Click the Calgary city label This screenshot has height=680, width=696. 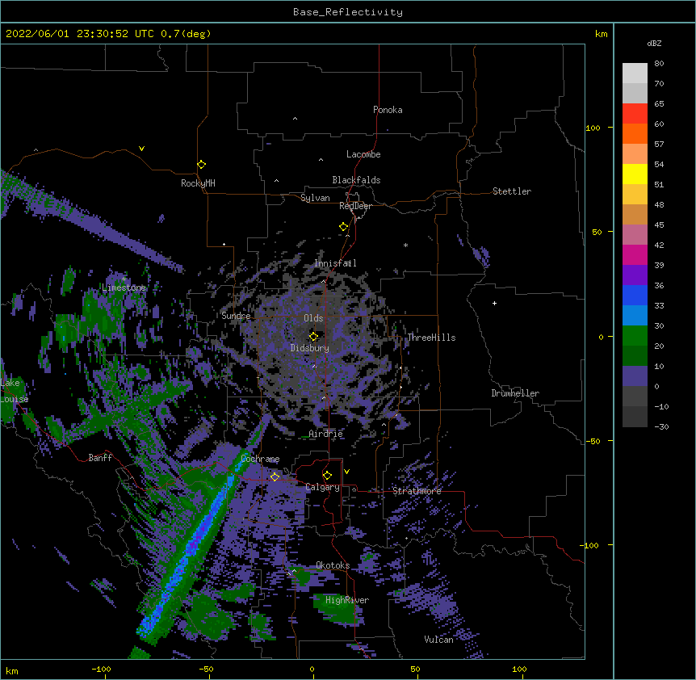point(323,487)
